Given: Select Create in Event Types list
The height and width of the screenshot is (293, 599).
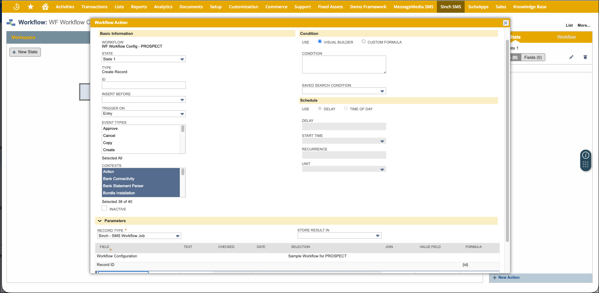Looking at the screenshot, I should point(141,150).
